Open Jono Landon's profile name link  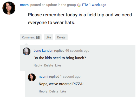tap(43, 51)
